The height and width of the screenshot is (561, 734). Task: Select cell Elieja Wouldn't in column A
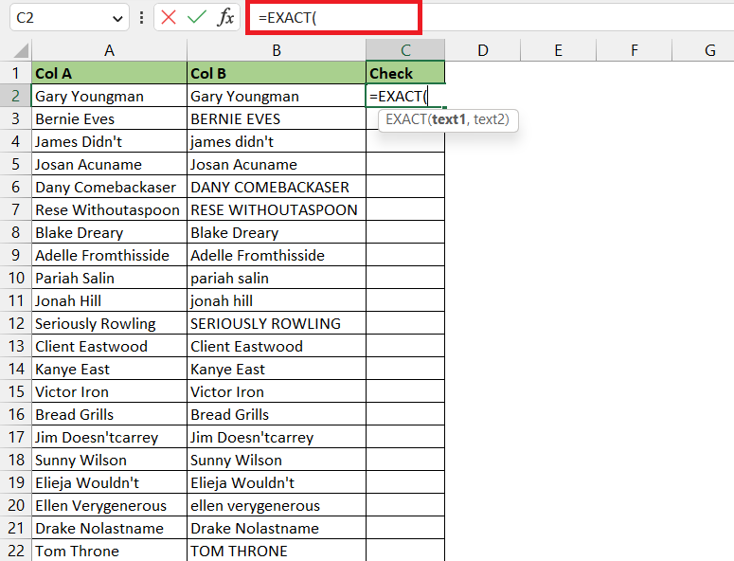tap(109, 482)
